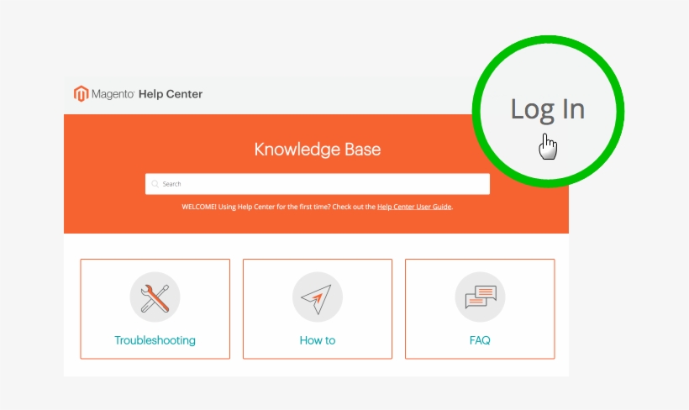The width and height of the screenshot is (689, 410).
Task: Click the search magnifier icon
Action: tap(155, 184)
